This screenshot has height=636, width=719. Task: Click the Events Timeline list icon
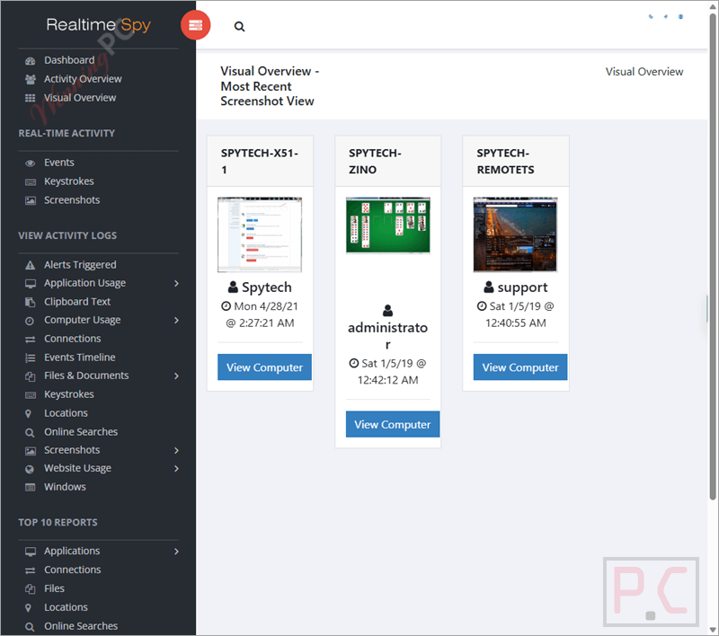pos(31,358)
